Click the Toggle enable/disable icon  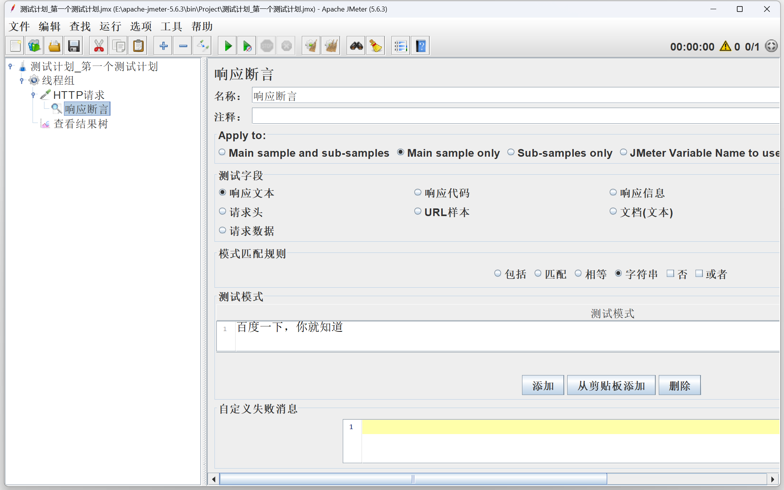click(x=203, y=46)
